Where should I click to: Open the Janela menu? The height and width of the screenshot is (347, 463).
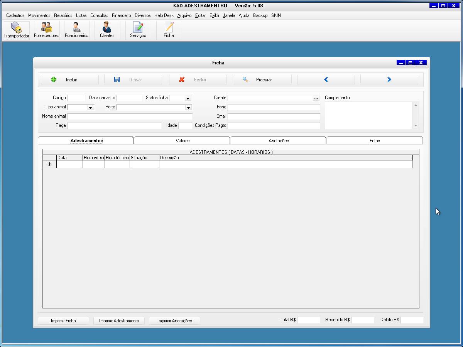pos(229,15)
